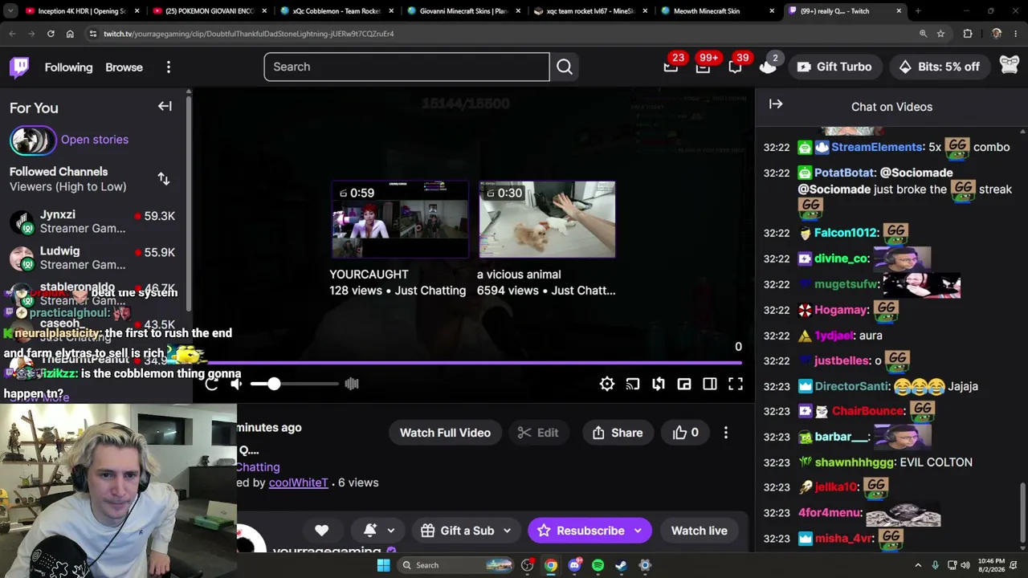The width and height of the screenshot is (1028, 578).
Task: Toggle follow heart for yourragegaming
Action: pyautogui.click(x=321, y=531)
